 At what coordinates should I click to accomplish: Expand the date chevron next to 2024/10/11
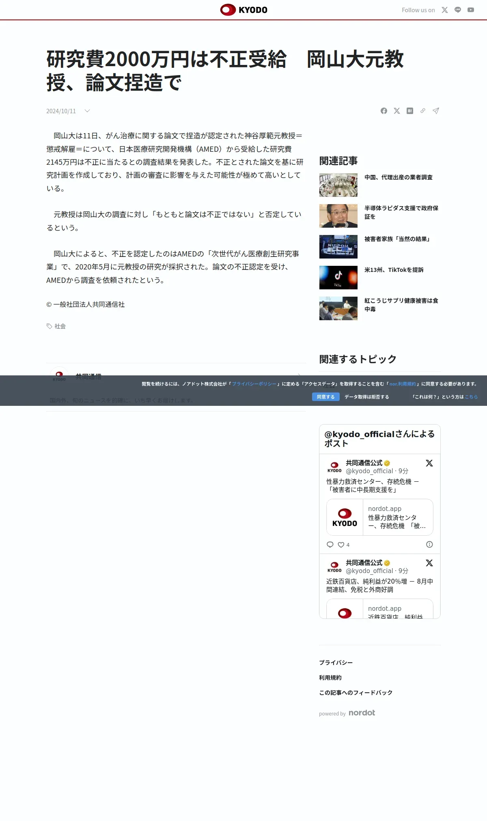coord(87,111)
